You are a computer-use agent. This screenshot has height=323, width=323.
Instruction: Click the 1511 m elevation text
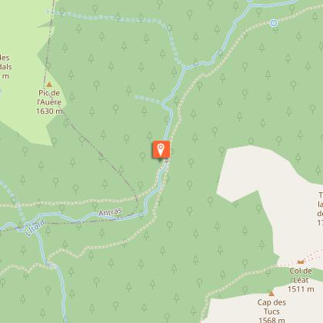pos(301,289)
